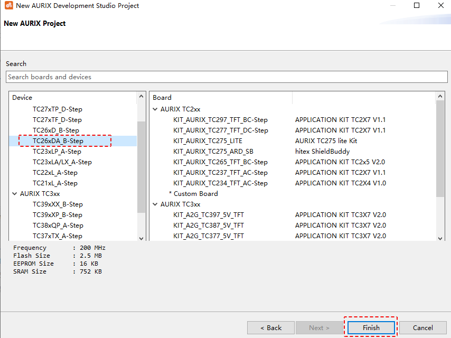The image size is (451, 338).
Task: Choose KIT_AURIX_TC275_LITE board
Action: [x=208, y=141]
